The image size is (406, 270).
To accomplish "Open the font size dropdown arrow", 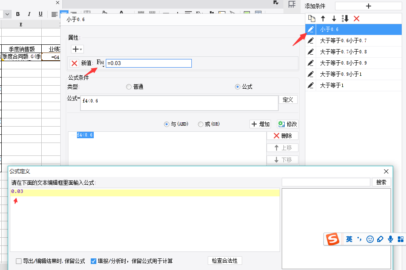I will click(x=7, y=14).
